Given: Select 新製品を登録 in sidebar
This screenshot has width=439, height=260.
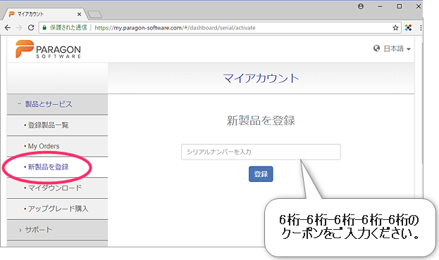Looking at the screenshot, I should click(x=57, y=167).
